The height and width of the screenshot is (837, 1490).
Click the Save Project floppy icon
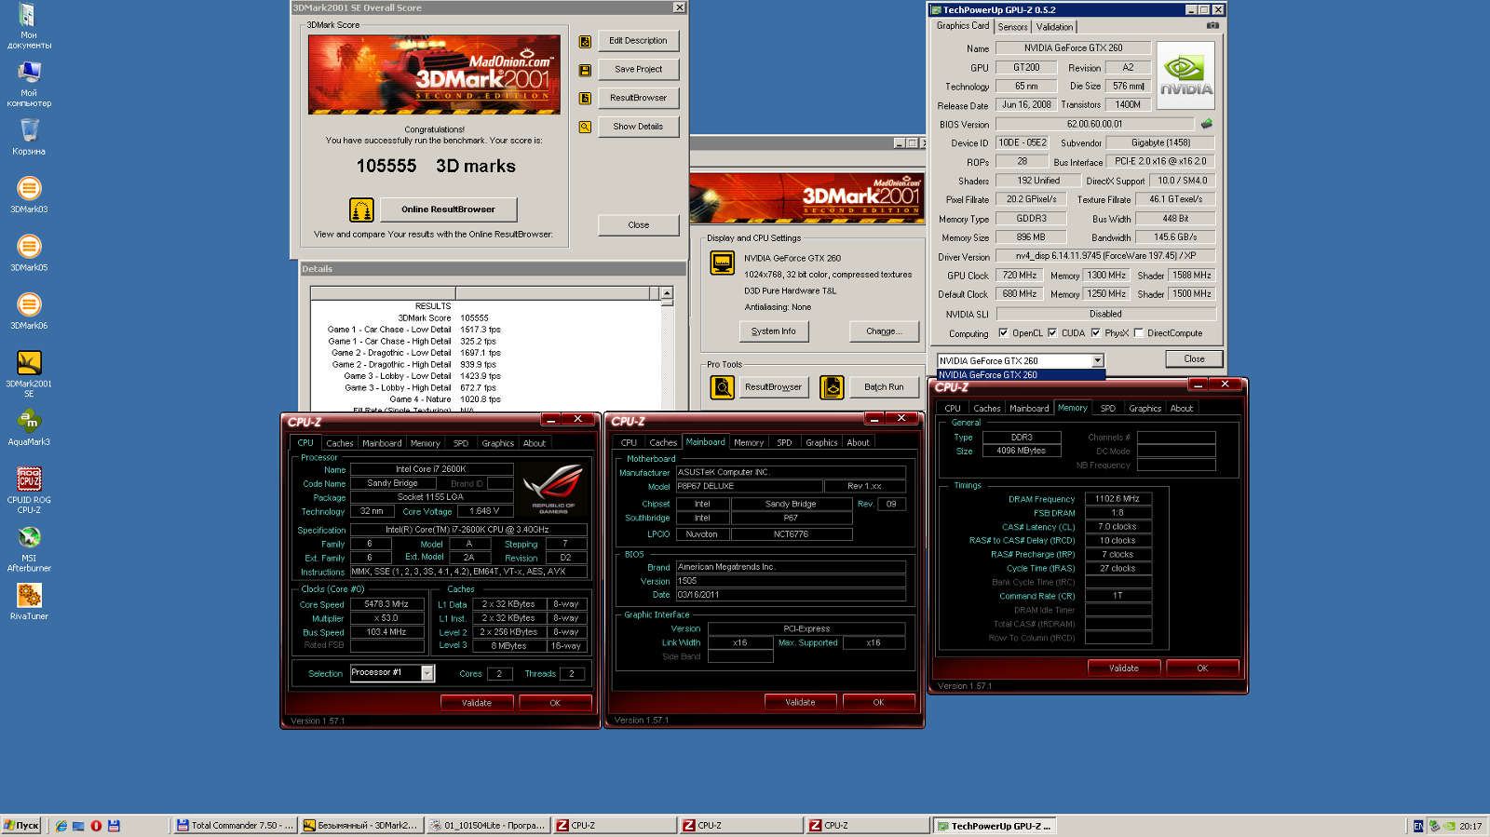point(585,70)
